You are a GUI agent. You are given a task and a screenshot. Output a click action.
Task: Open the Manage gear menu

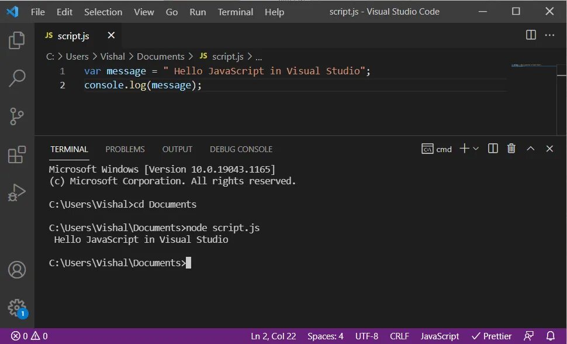pyautogui.click(x=17, y=307)
